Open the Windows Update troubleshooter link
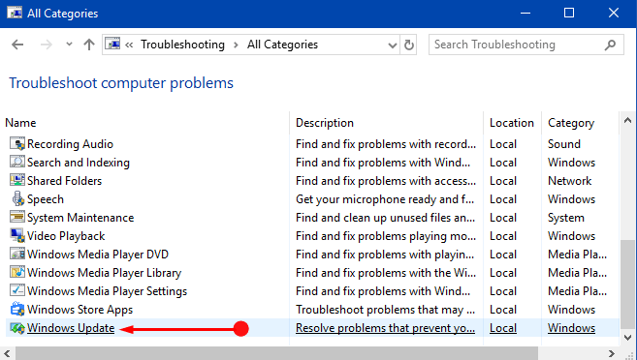 71,328
